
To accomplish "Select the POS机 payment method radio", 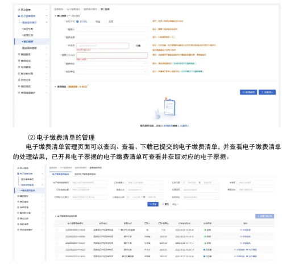I will [x=77, y=22].
